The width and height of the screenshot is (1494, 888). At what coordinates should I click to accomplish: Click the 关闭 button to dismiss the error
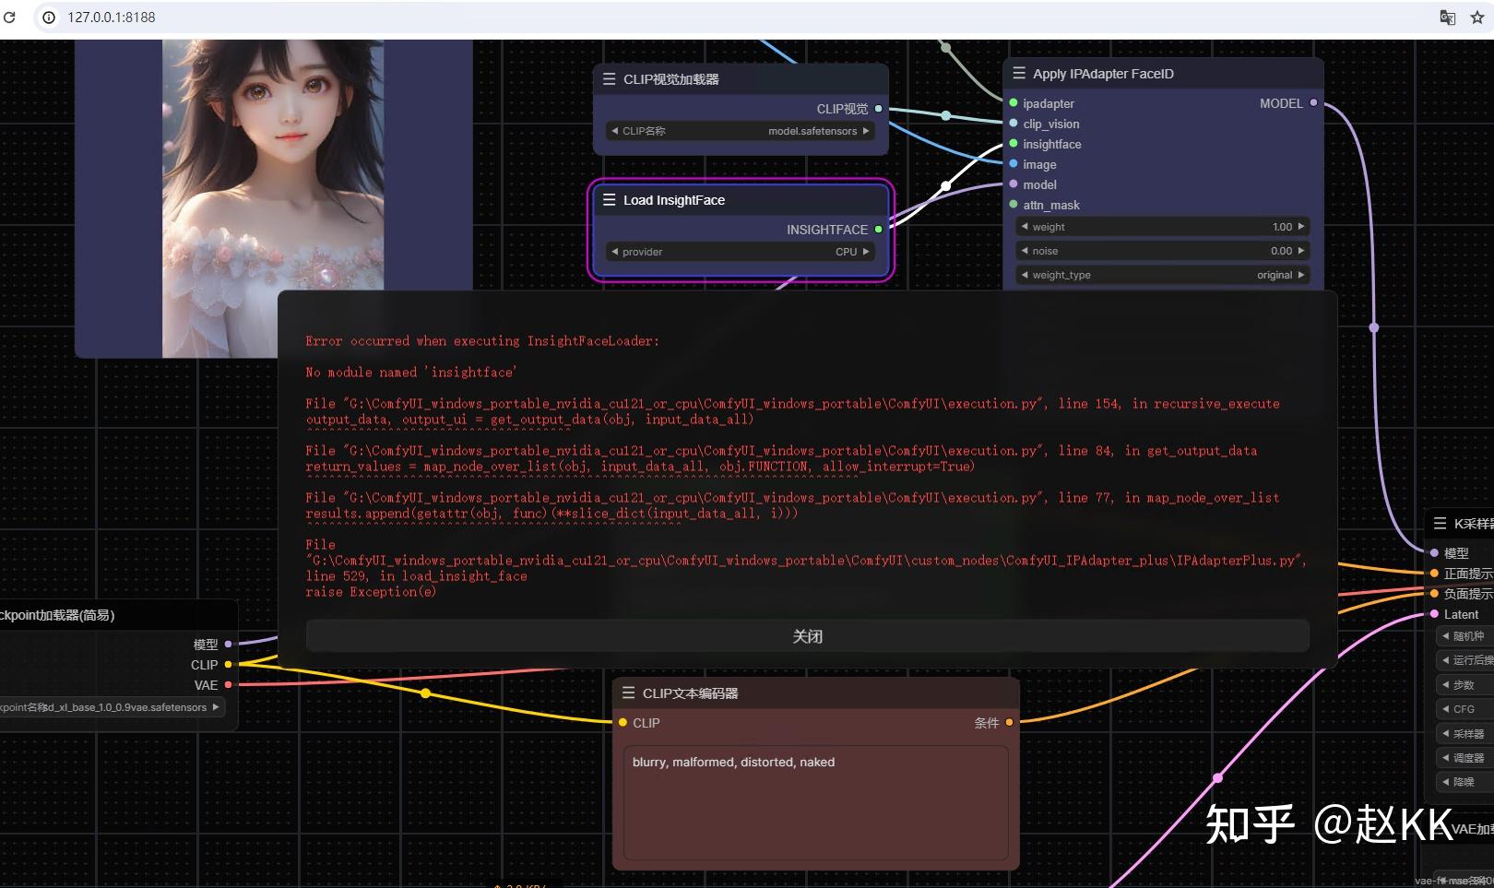tap(808, 635)
